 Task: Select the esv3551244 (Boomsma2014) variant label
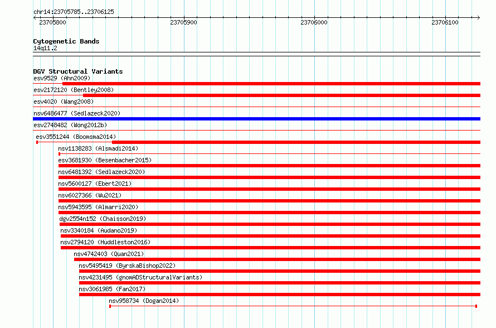[x=76, y=137]
